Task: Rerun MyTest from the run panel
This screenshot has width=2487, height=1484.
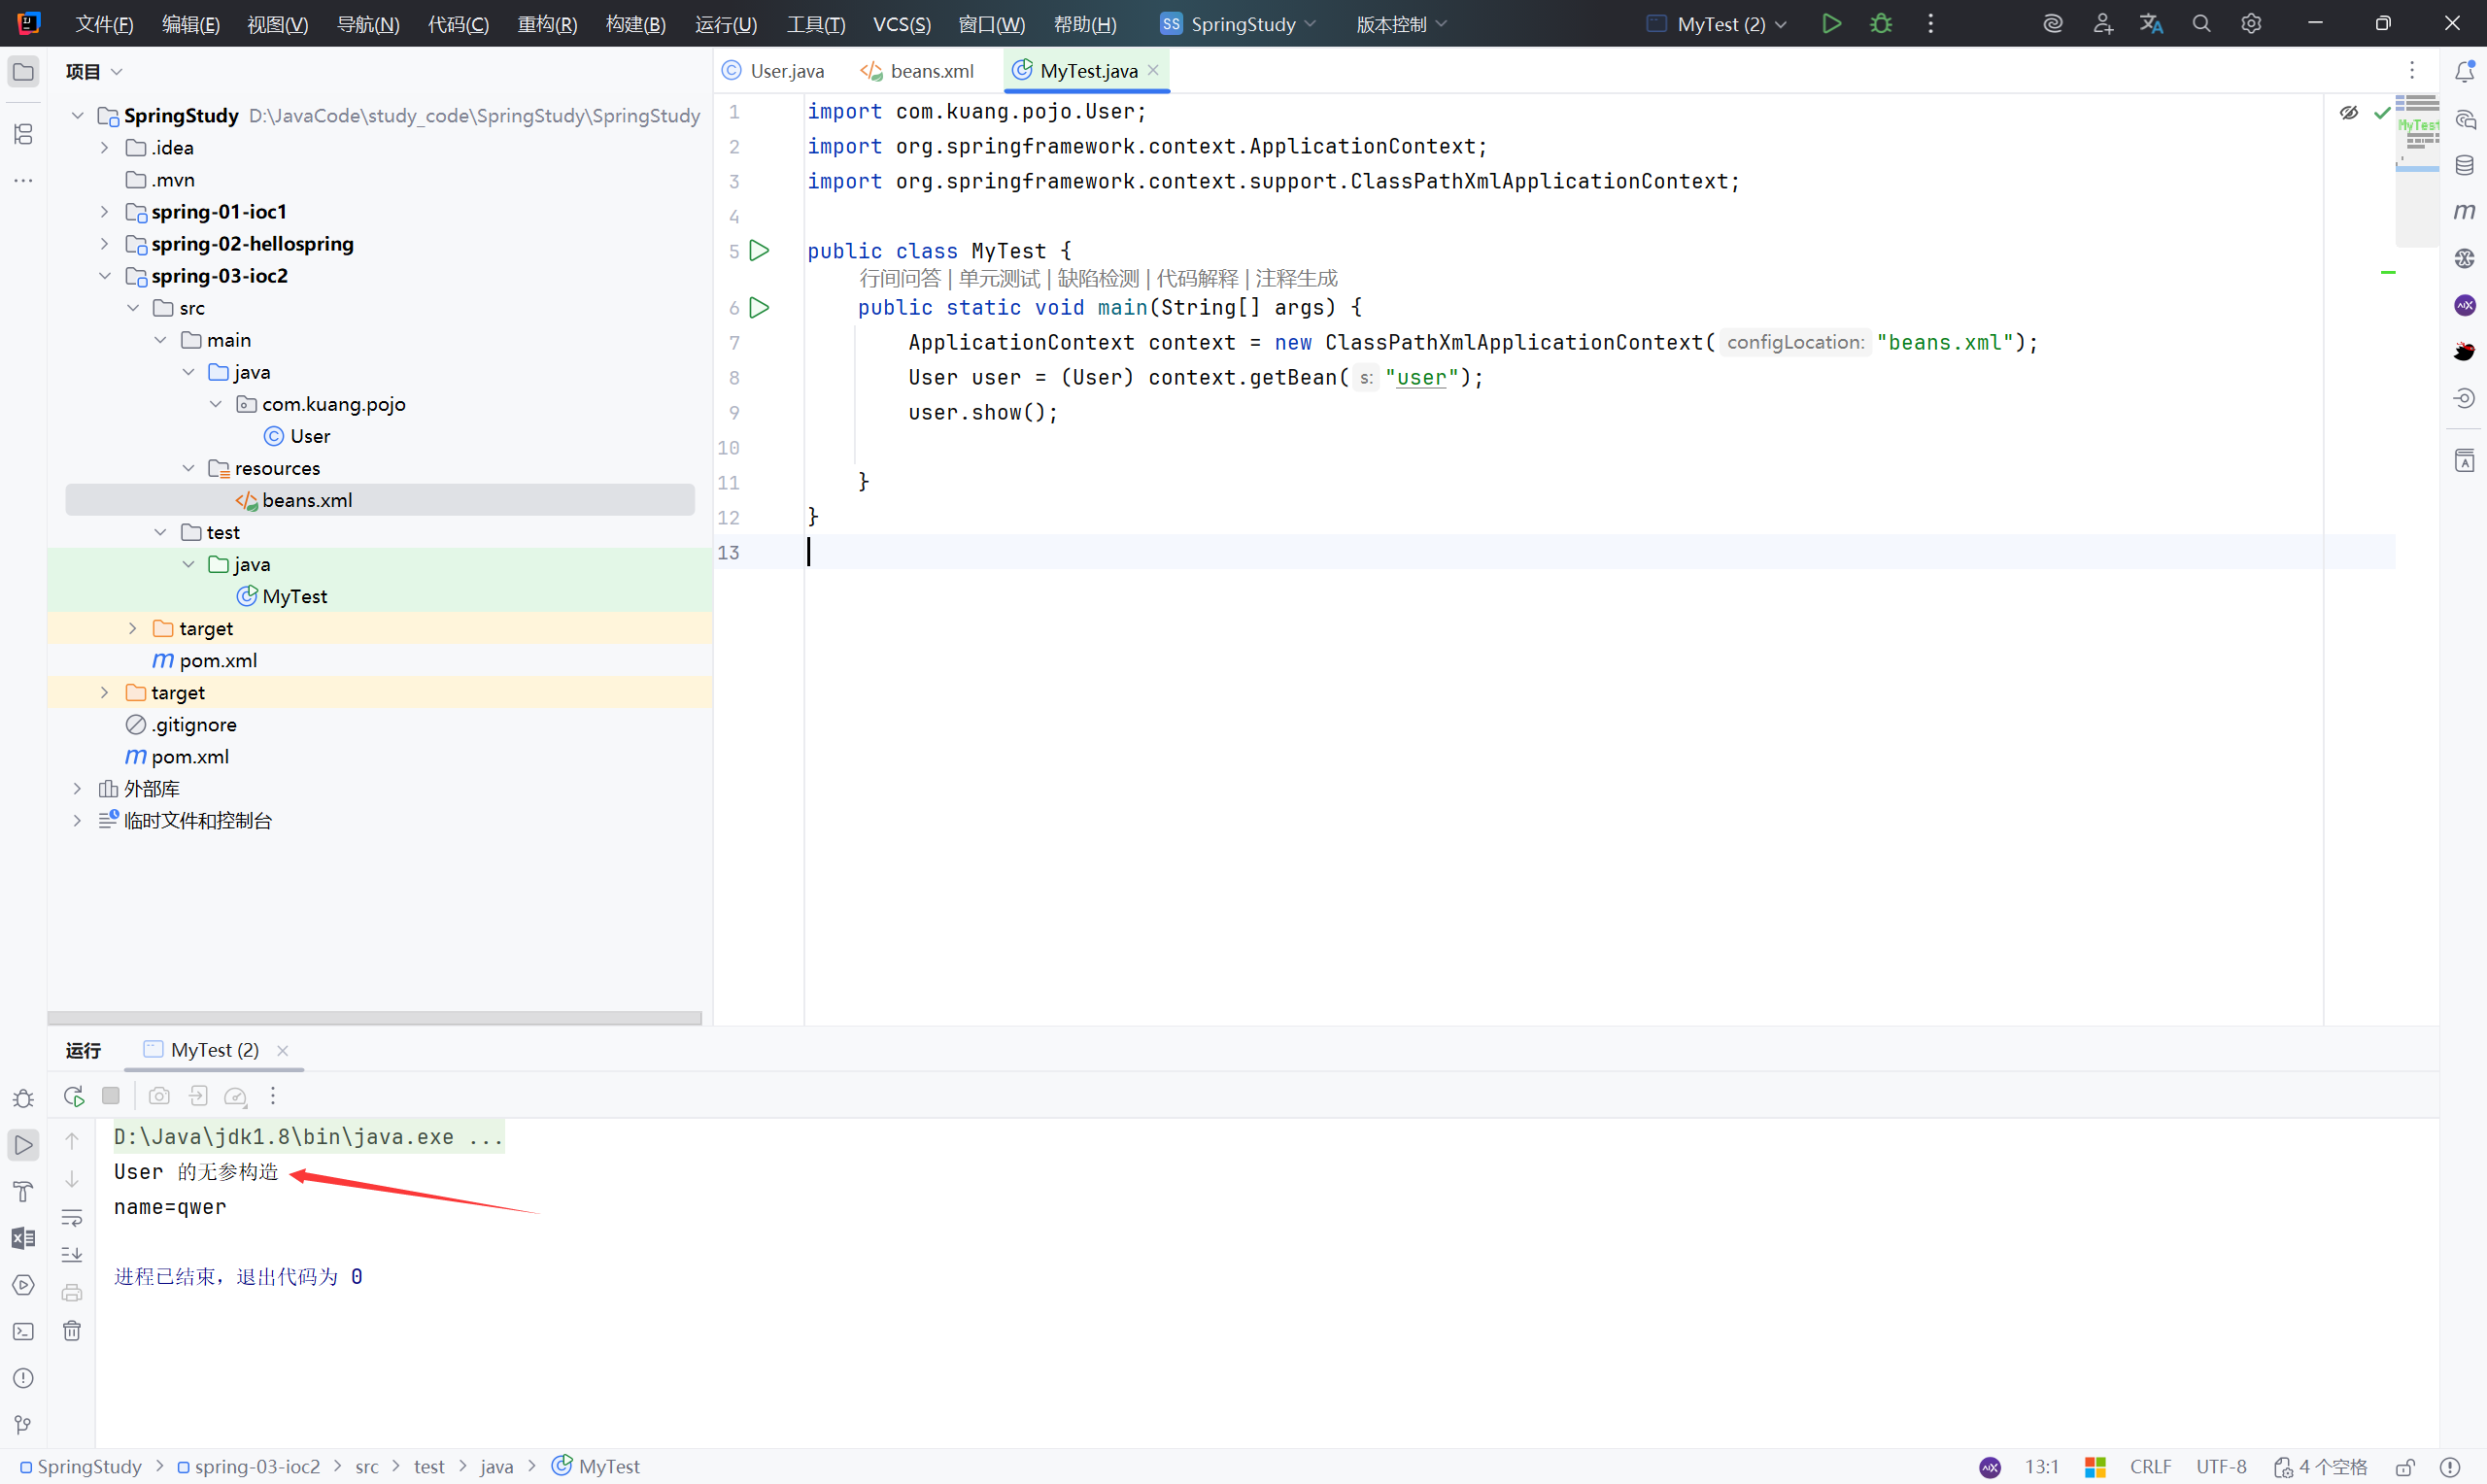Action: pos(73,1096)
